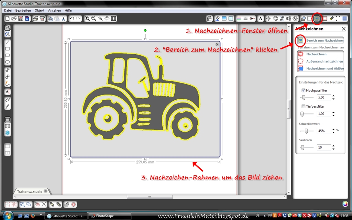Select the Freihand-Werkzeug in the left toolbar
The height and width of the screenshot is (220, 352).
[x=7, y=82]
